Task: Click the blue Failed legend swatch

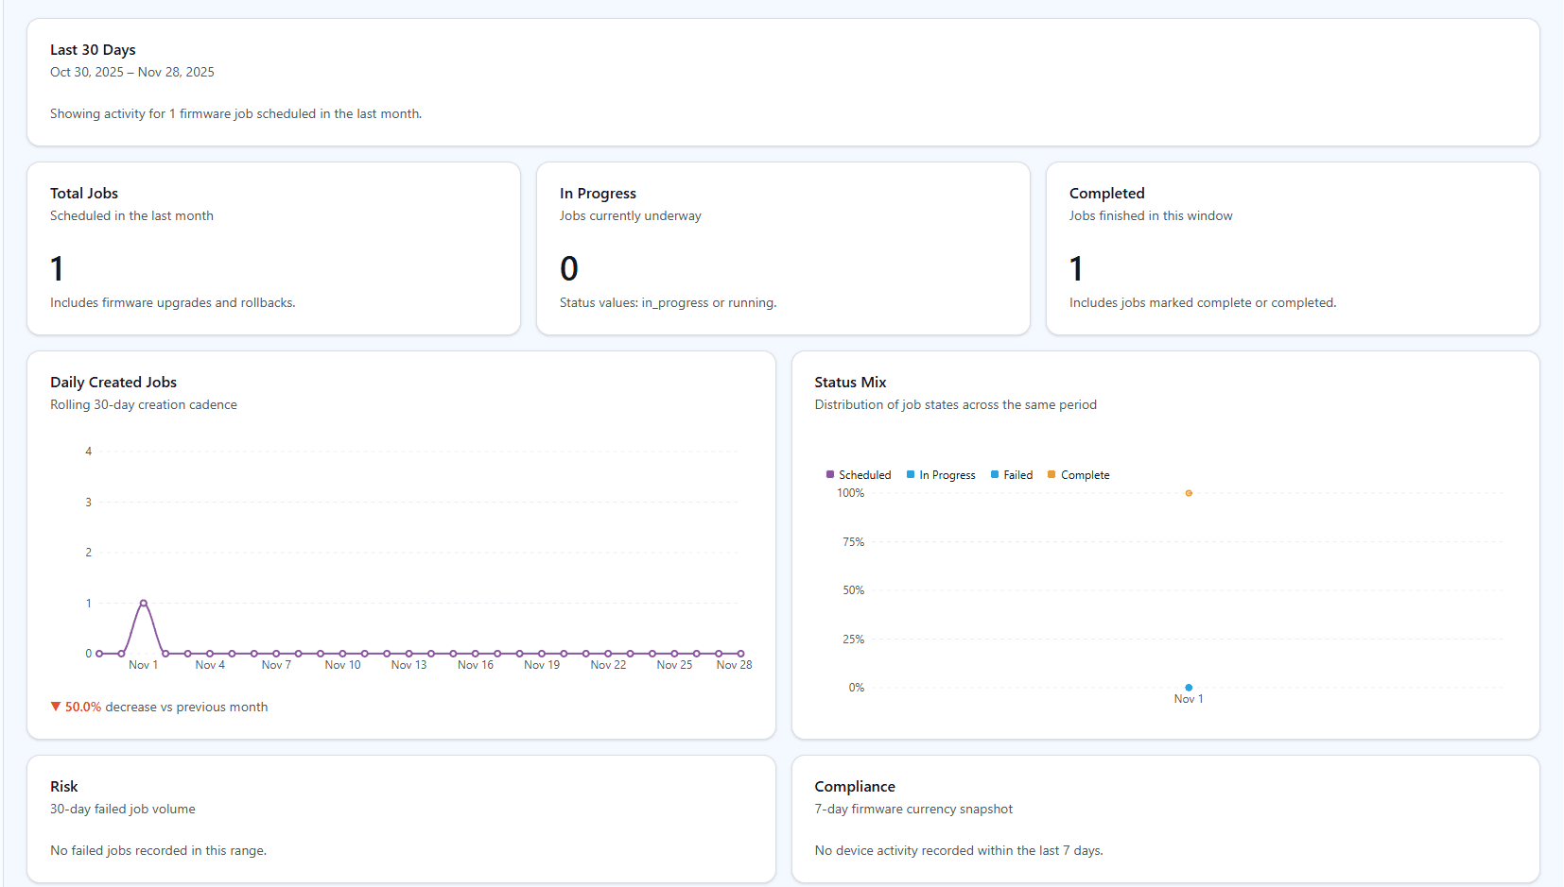Action: tap(995, 474)
